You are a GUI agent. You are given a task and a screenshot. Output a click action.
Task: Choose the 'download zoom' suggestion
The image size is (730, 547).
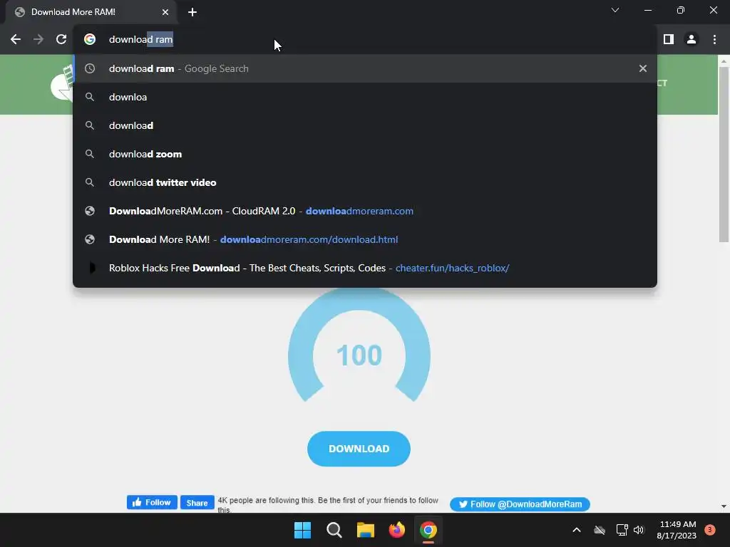coord(365,154)
